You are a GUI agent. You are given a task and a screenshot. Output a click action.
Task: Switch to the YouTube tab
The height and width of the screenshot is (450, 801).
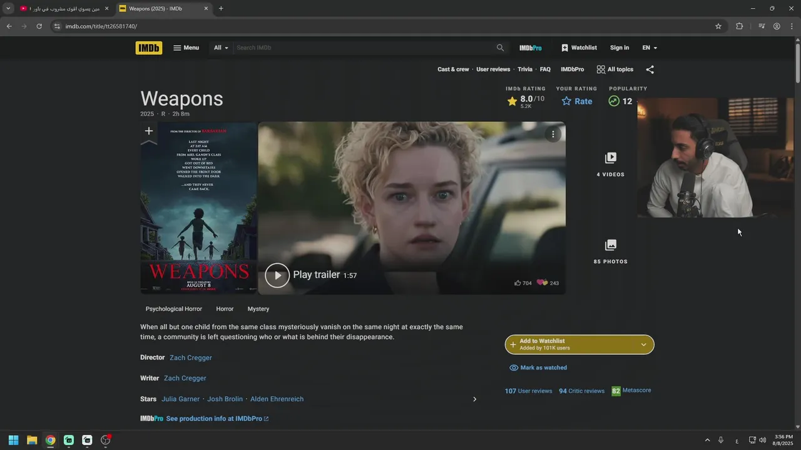click(x=64, y=9)
